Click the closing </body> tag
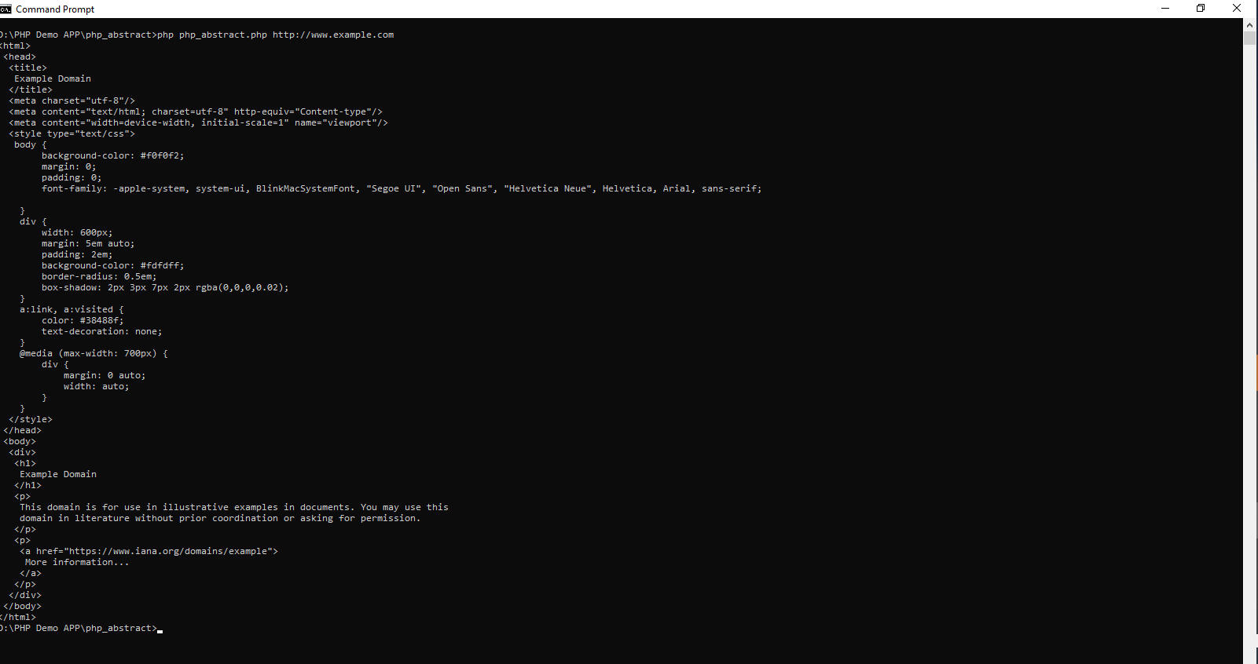 coord(22,606)
